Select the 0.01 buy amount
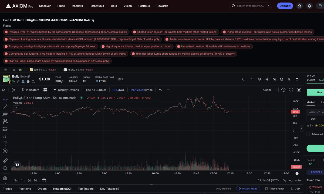This screenshot has width=324, height=194. [313, 119]
